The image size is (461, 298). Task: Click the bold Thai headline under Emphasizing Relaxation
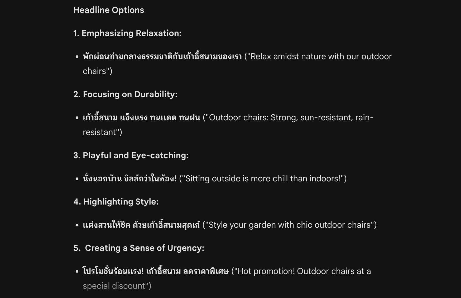[x=162, y=56]
